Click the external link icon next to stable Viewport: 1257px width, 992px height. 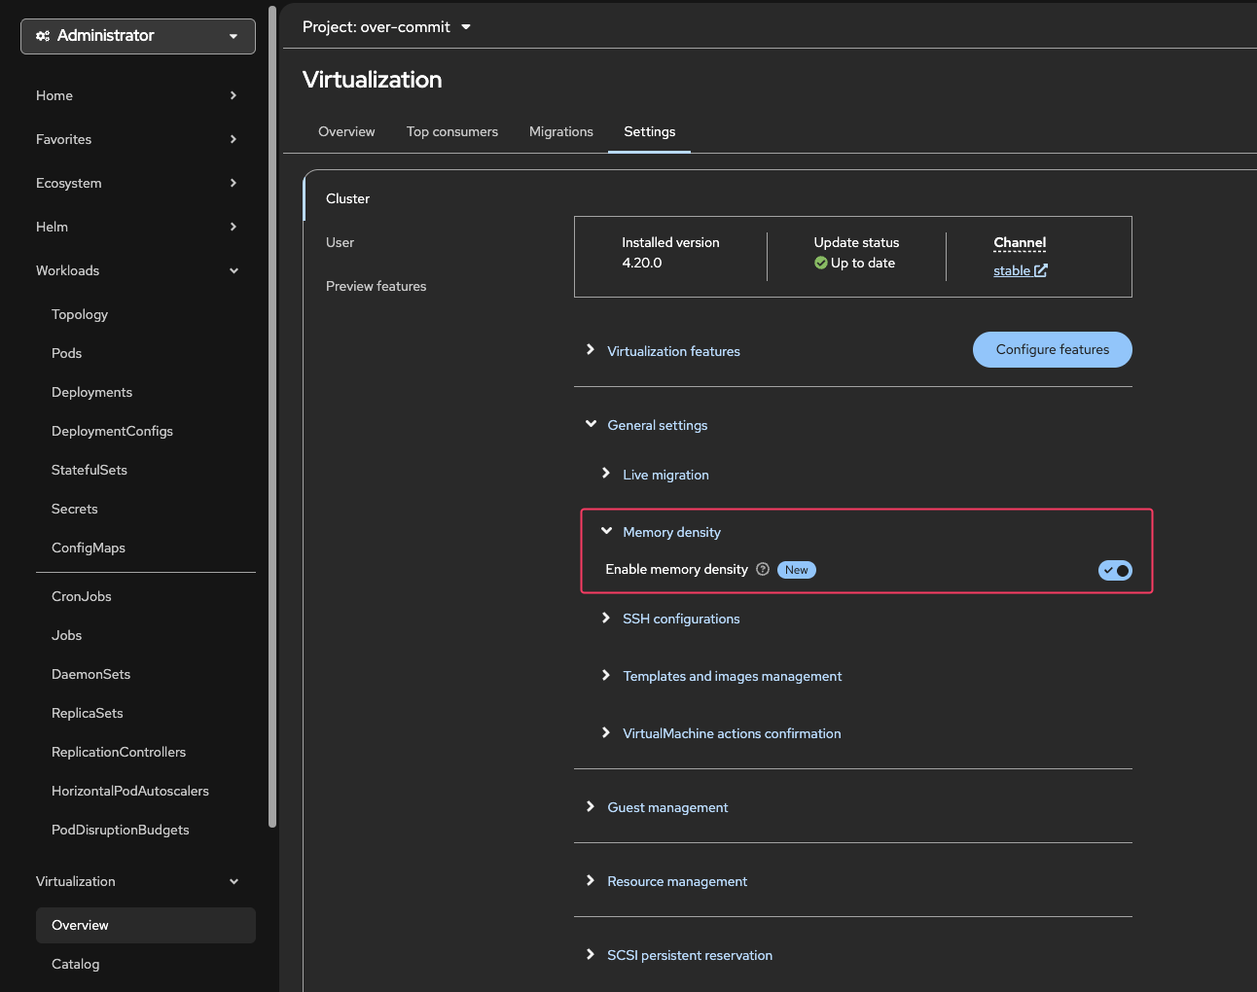point(1040,270)
